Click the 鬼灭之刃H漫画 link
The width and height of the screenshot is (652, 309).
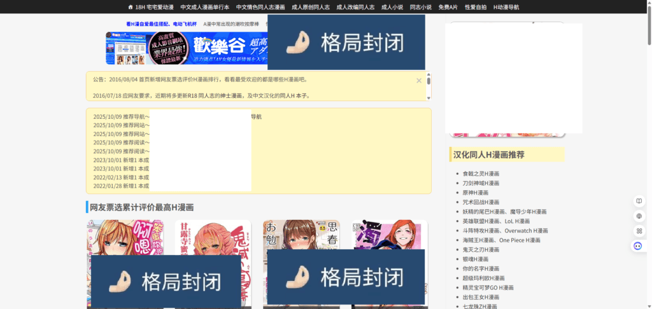[481, 250]
